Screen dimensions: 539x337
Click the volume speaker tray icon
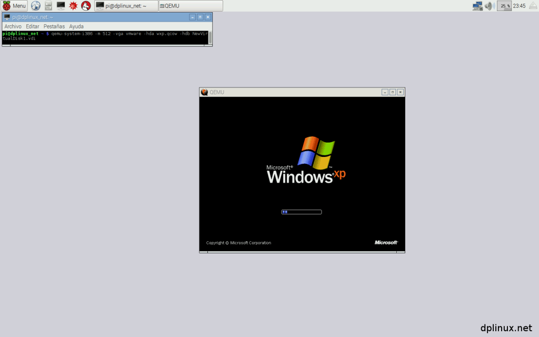[x=490, y=6]
